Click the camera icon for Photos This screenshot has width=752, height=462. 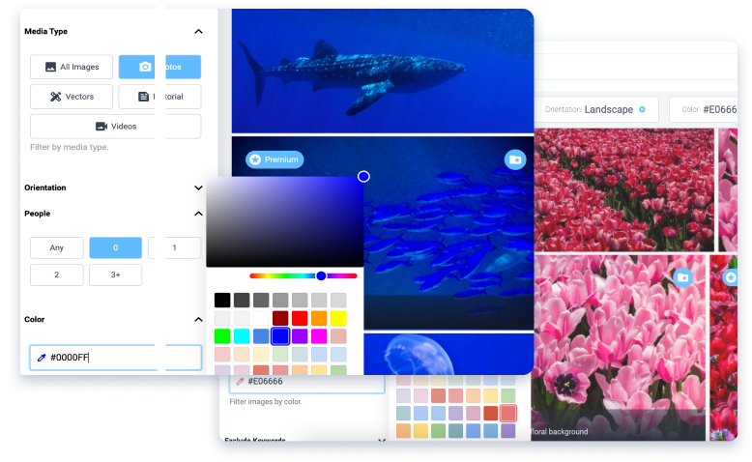145,67
